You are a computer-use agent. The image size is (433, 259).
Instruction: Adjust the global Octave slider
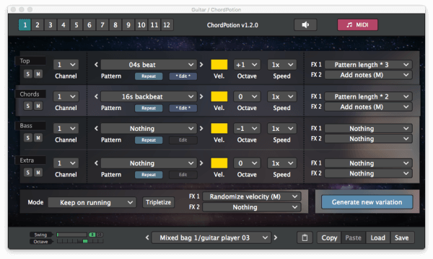click(x=80, y=242)
